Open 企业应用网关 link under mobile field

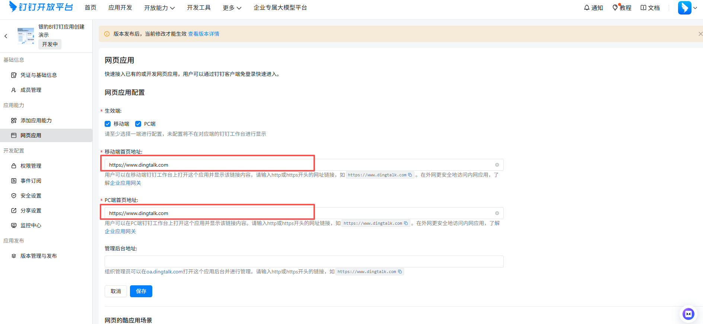[x=125, y=183]
